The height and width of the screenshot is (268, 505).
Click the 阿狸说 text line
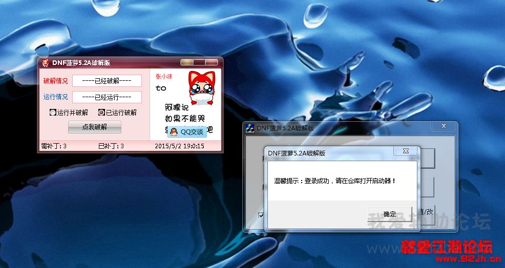tap(177, 107)
